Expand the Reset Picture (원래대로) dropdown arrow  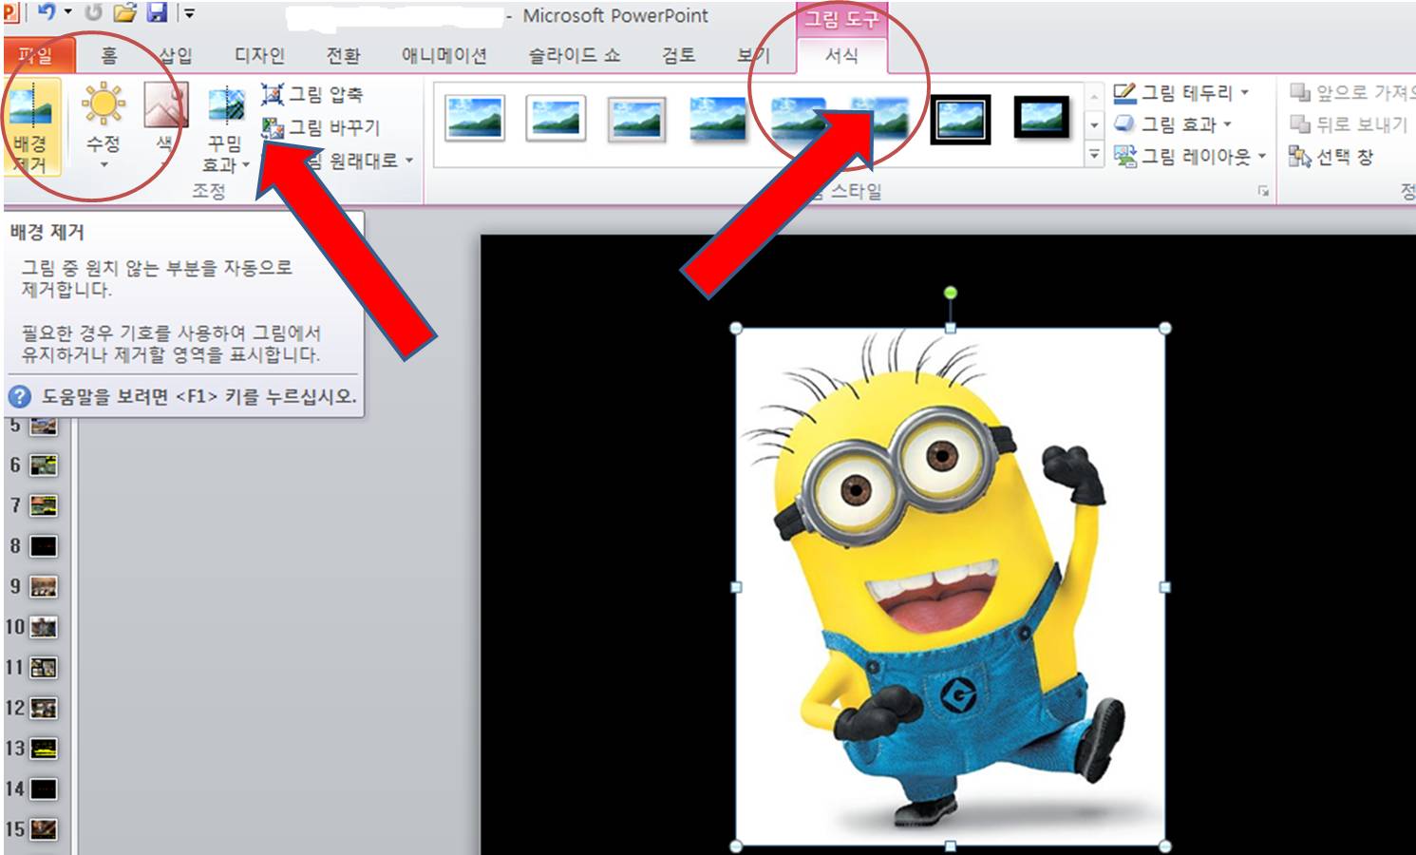click(409, 161)
